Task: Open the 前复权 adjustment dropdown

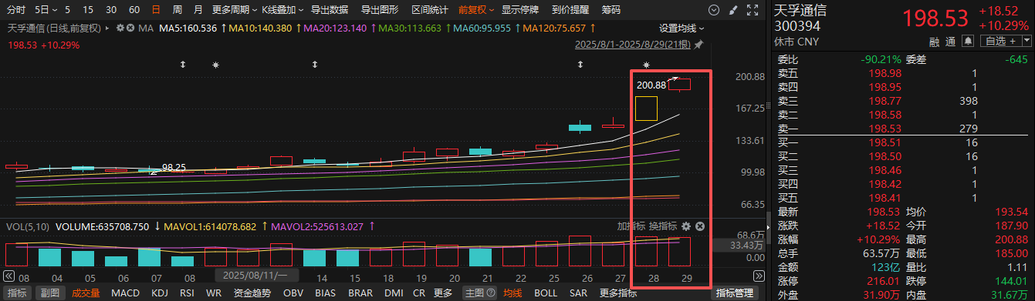Action: (476, 10)
